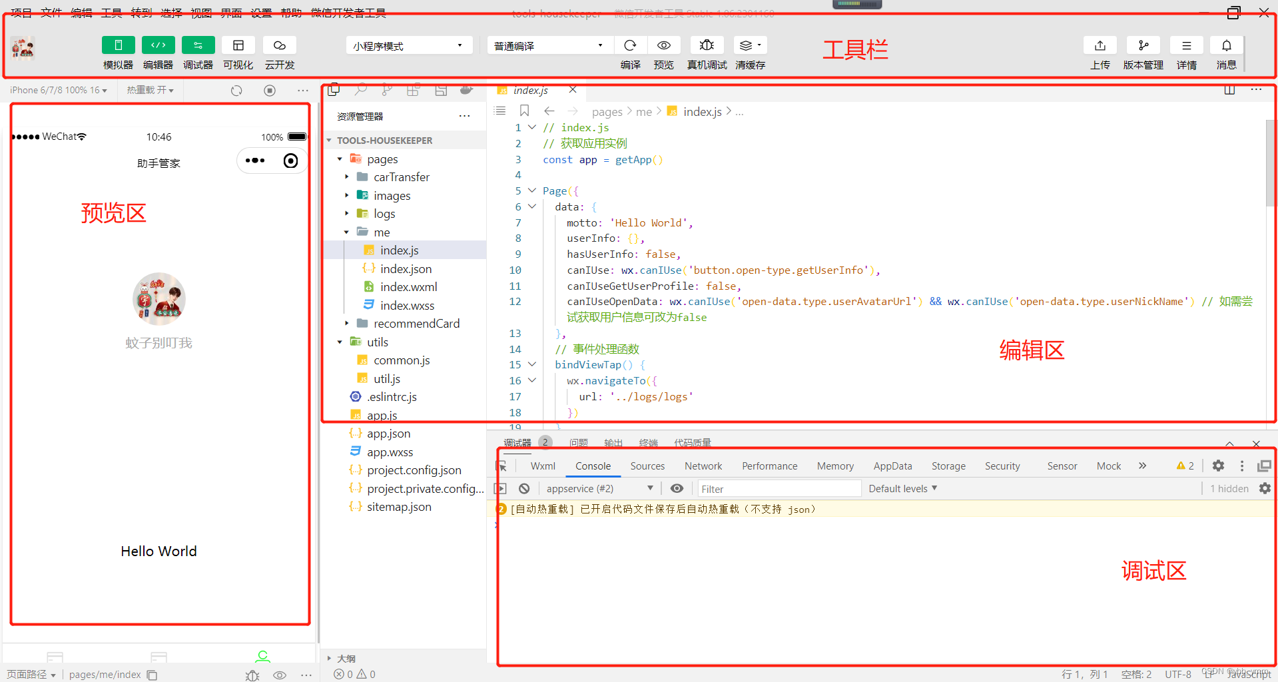Click the 清缓存 clear cache icon
The width and height of the screenshot is (1278, 682).
click(x=750, y=45)
